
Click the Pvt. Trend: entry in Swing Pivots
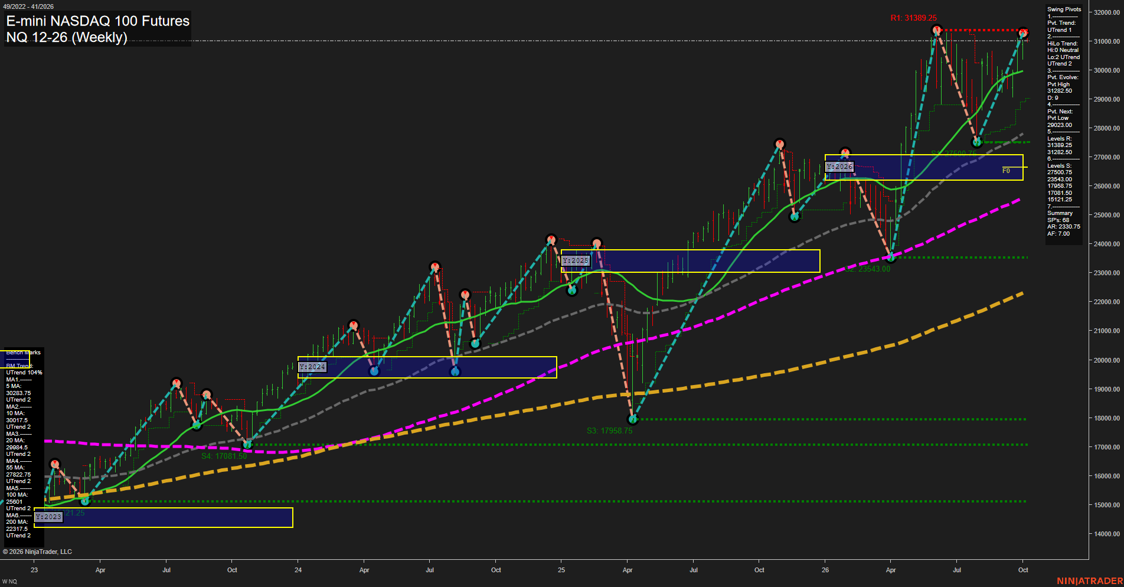pyautogui.click(x=1061, y=23)
